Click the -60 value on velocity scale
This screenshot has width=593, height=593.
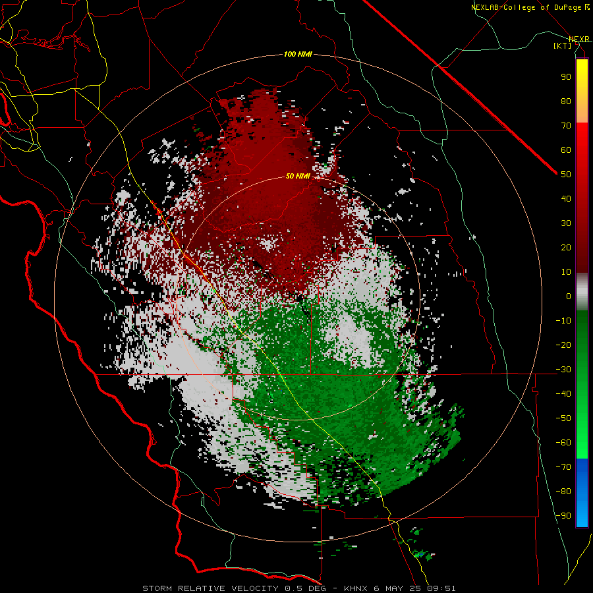click(x=563, y=443)
